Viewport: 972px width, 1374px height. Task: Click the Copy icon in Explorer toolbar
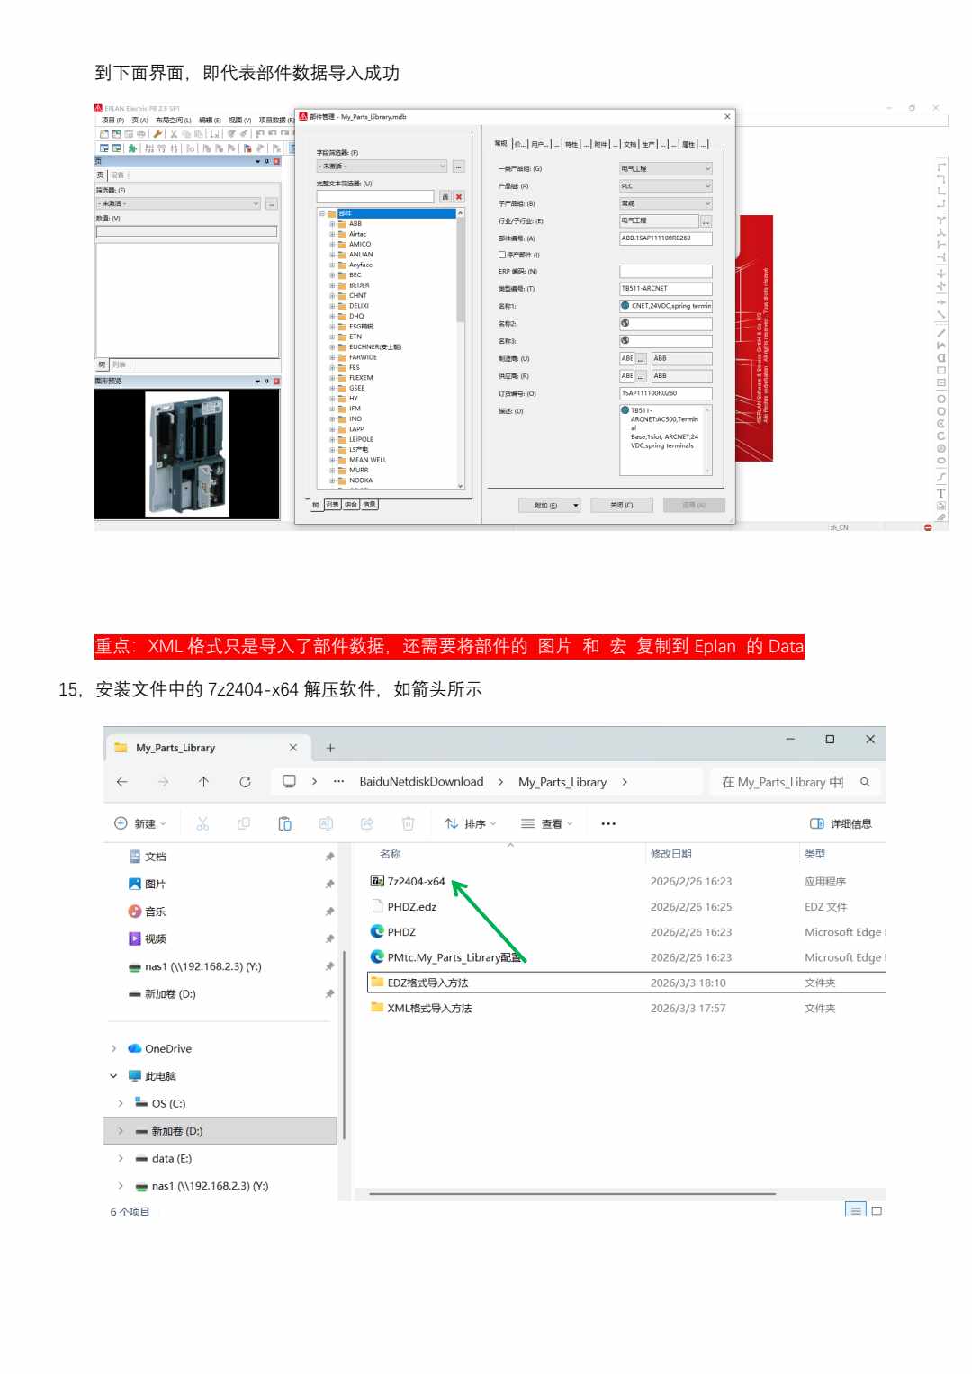[244, 823]
